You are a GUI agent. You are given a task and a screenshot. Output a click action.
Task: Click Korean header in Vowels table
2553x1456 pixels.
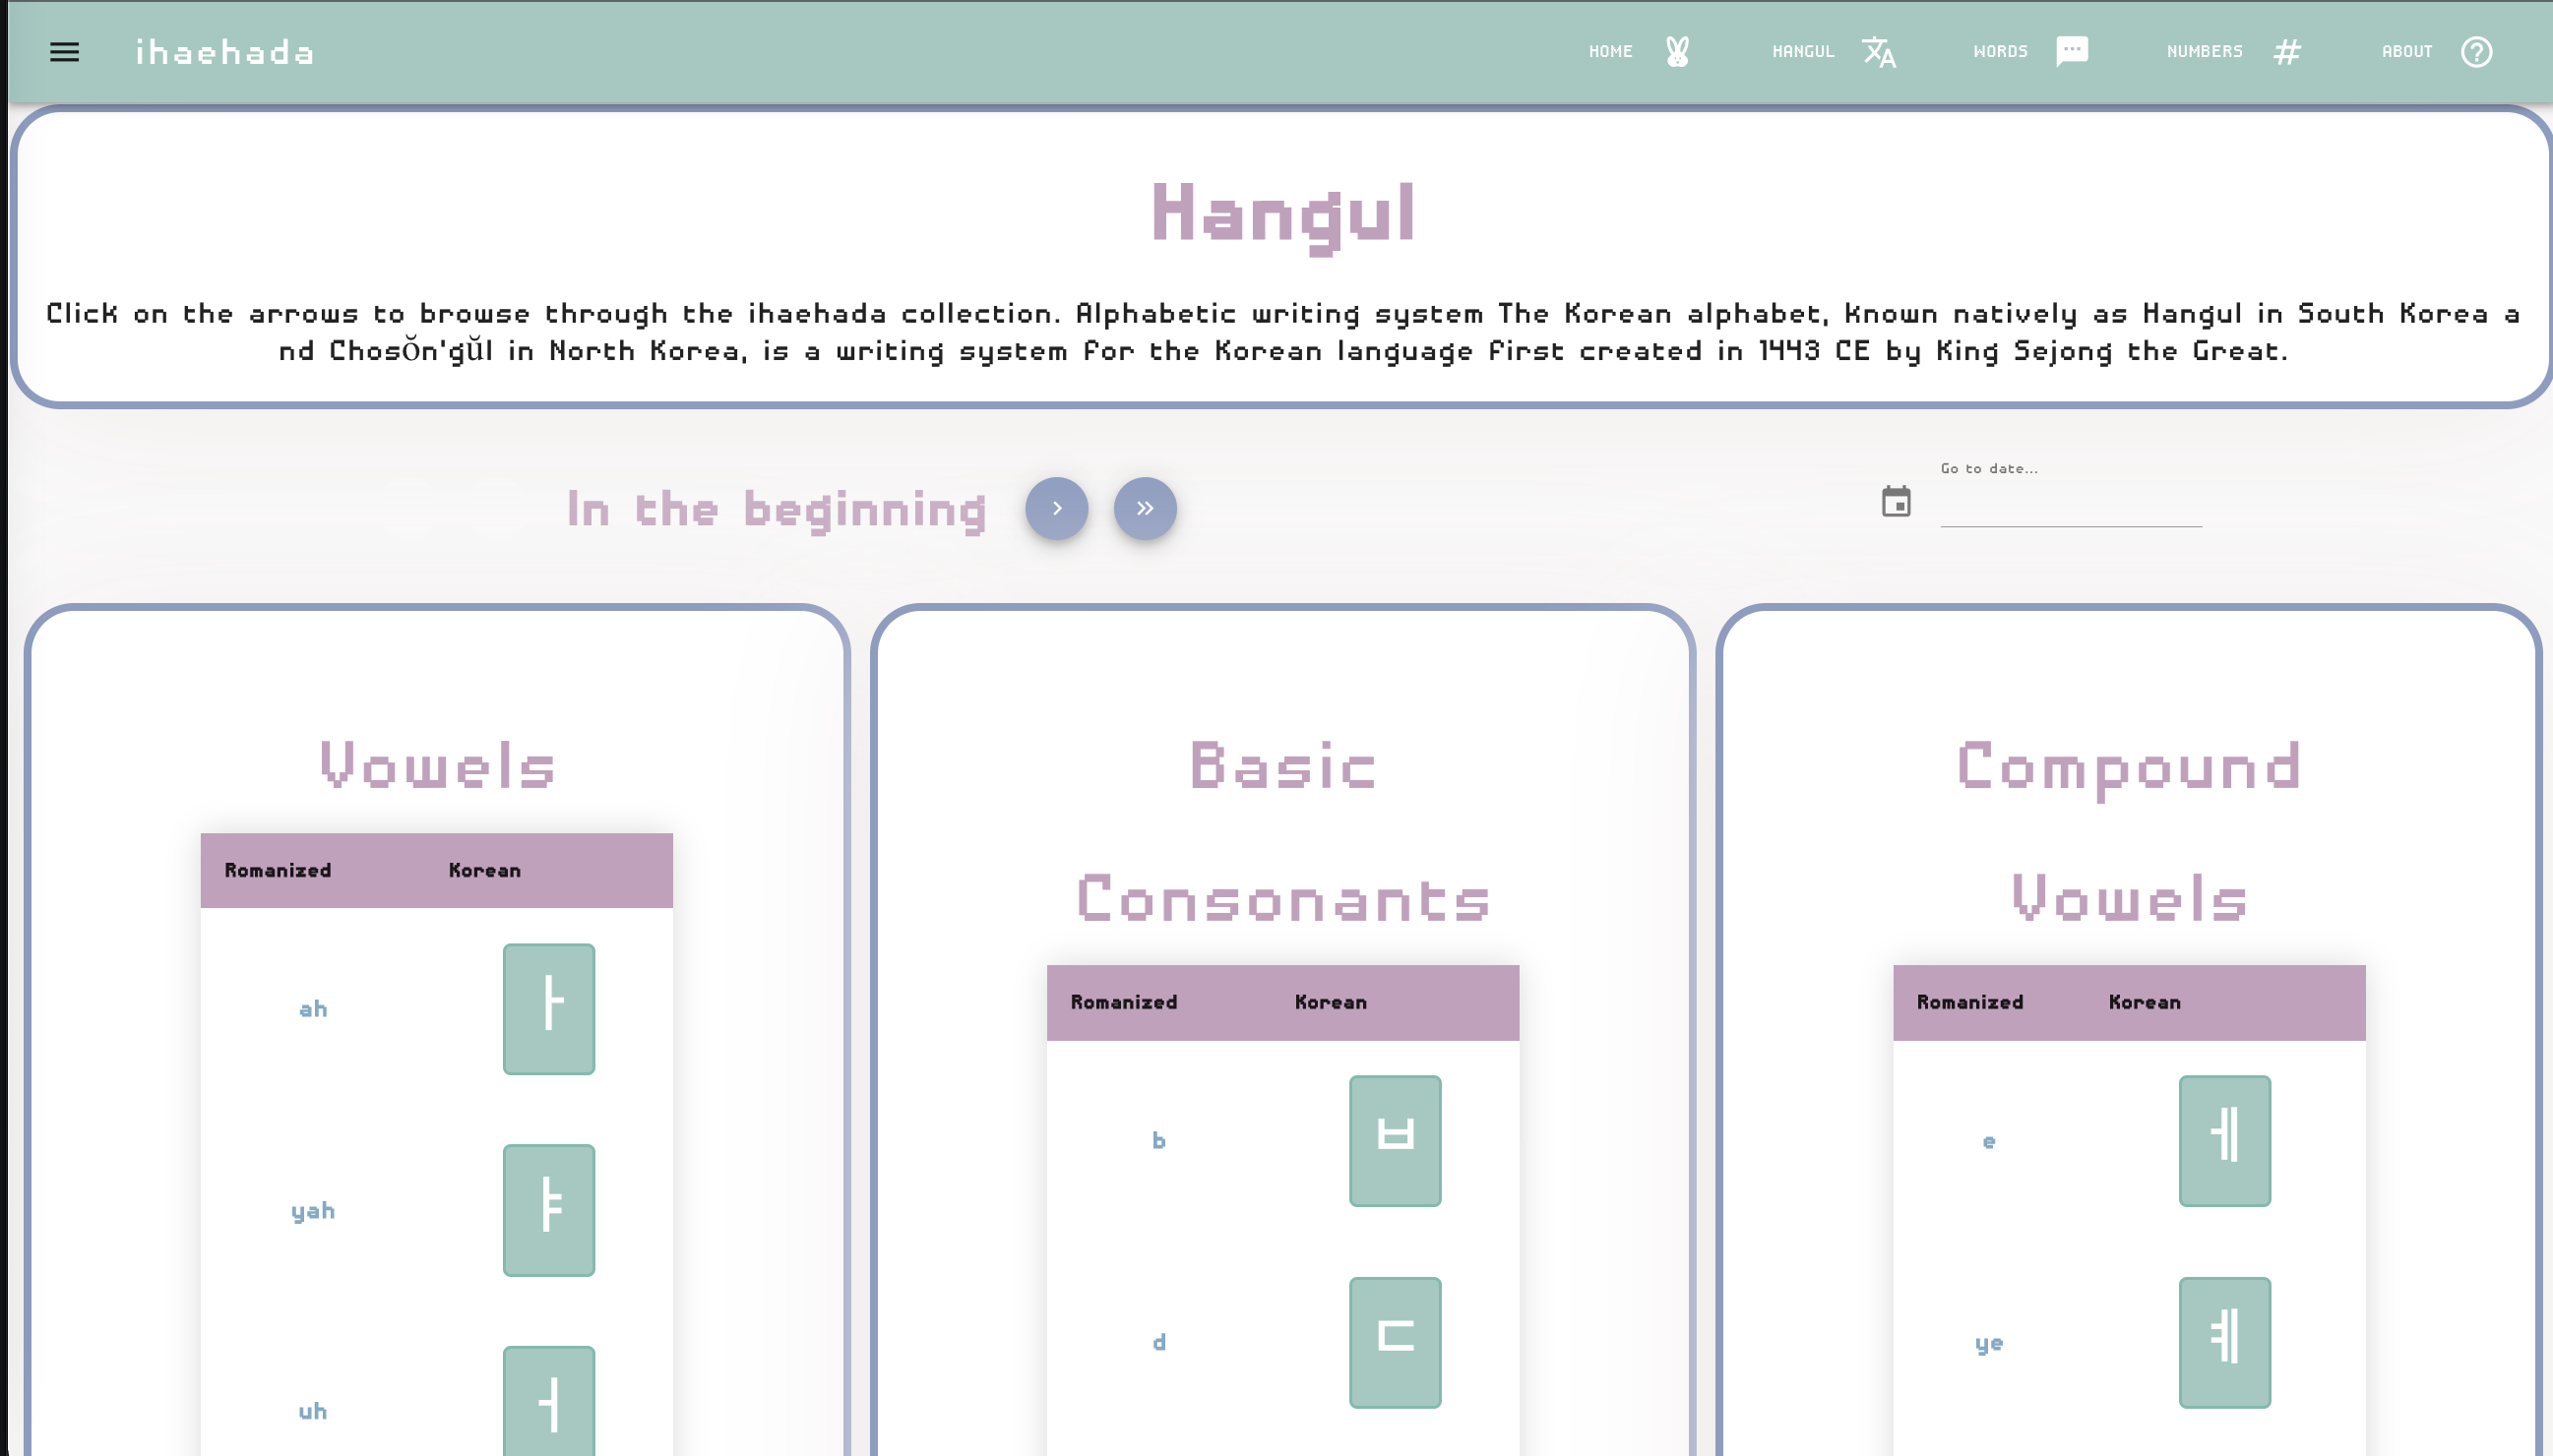pyautogui.click(x=484, y=870)
